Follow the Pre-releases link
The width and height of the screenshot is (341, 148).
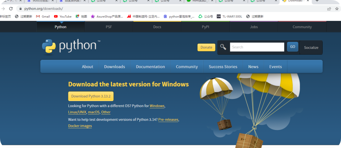(x=168, y=120)
